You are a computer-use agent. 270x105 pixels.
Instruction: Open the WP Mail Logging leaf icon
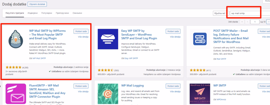coord(108,94)
